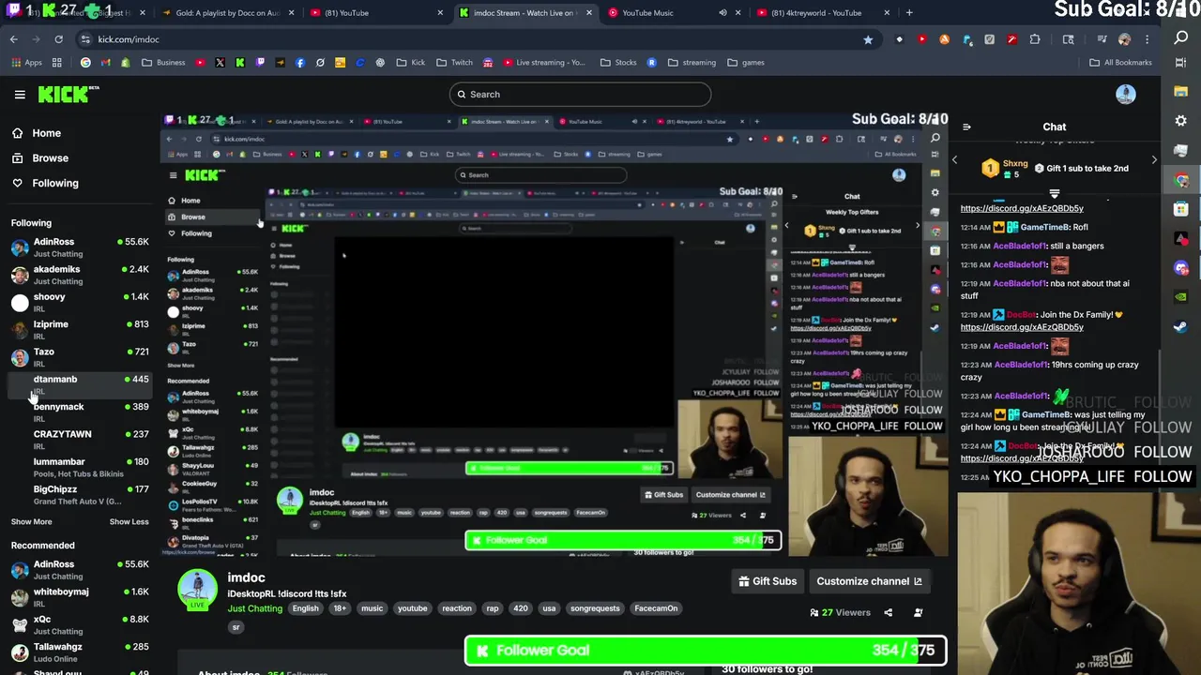Click the Customize channel button
The width and height of the screenshot is (1201, 675).
[x=869, y=581]
